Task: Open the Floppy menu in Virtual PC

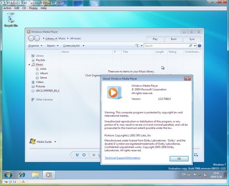Action: (33, 8)
